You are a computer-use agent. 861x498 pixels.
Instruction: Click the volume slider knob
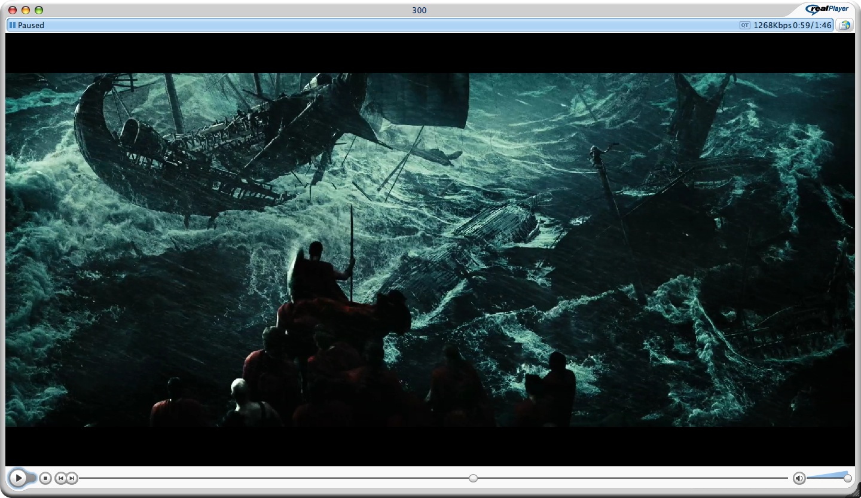[848, 478]
